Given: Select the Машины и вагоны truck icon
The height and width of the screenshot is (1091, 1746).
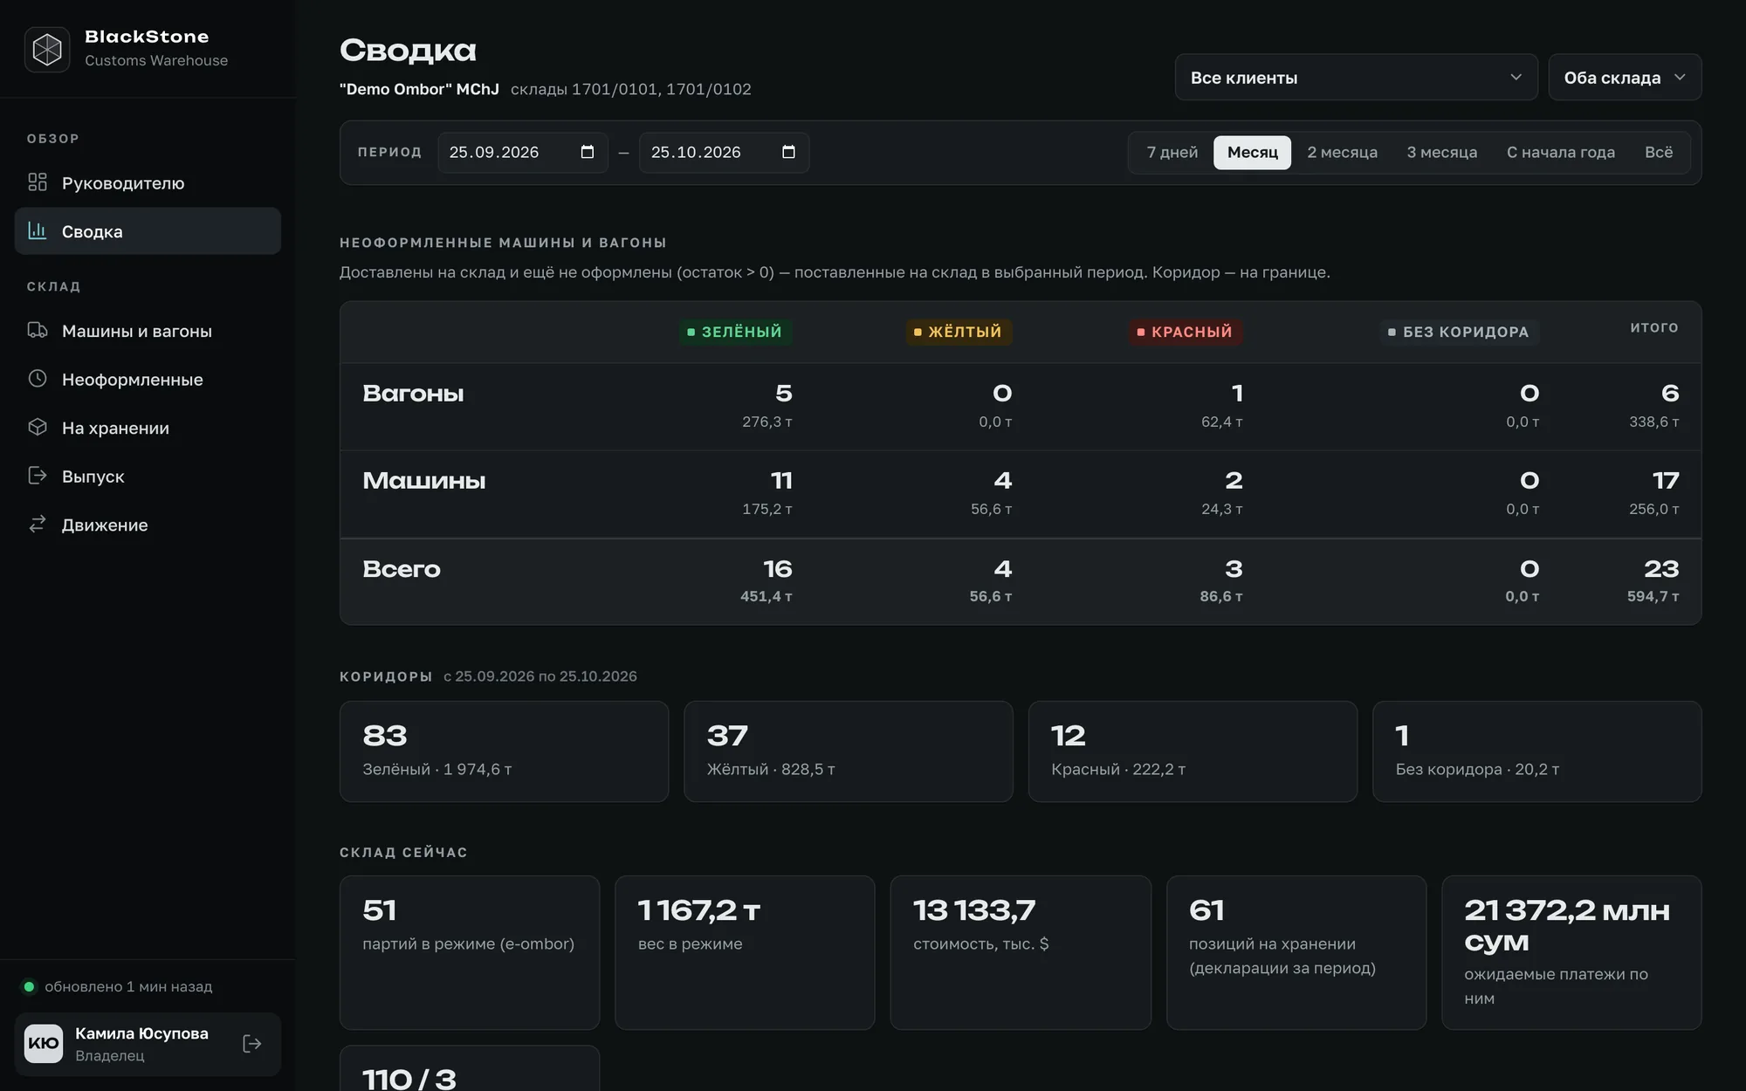Looking at the screenshot, I should pos(38,330).
